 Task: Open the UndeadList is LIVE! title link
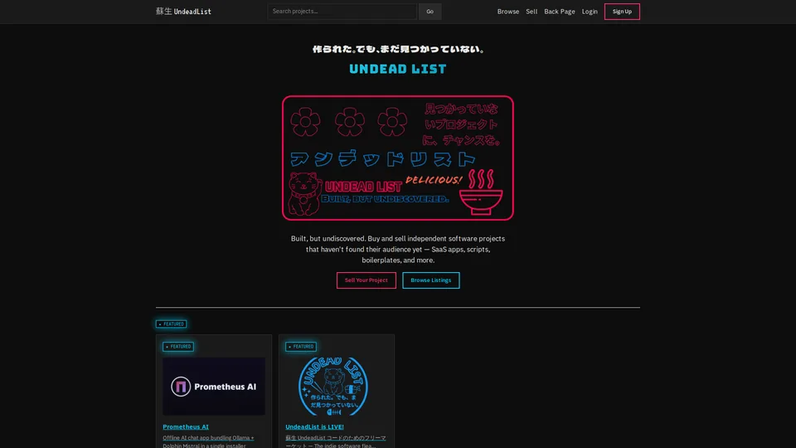(314, 426)
